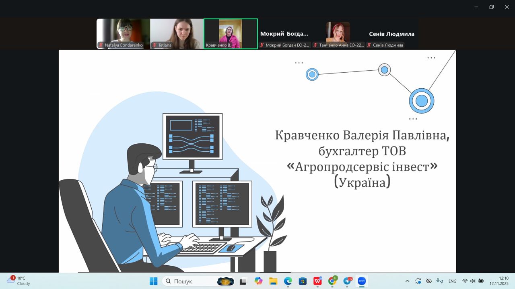Open the weather widget showing 10°C Cloudy
515x289 pixels.
16,281
